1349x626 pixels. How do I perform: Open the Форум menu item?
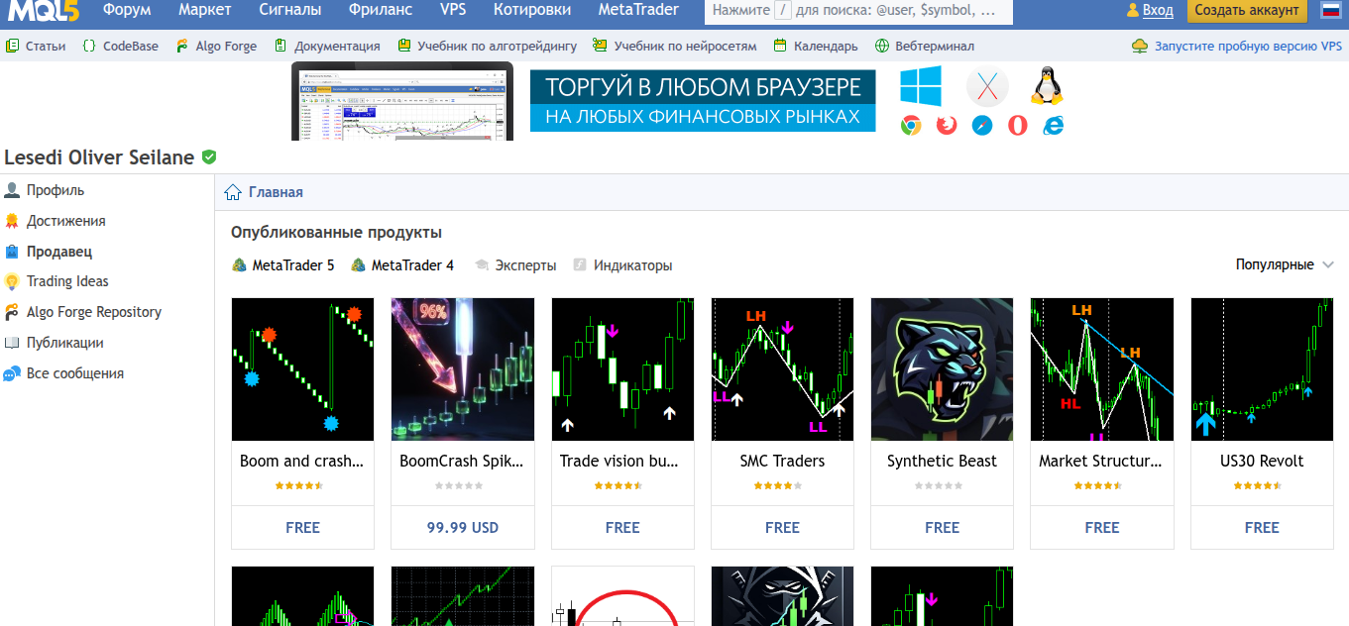(x=127, y=10)
